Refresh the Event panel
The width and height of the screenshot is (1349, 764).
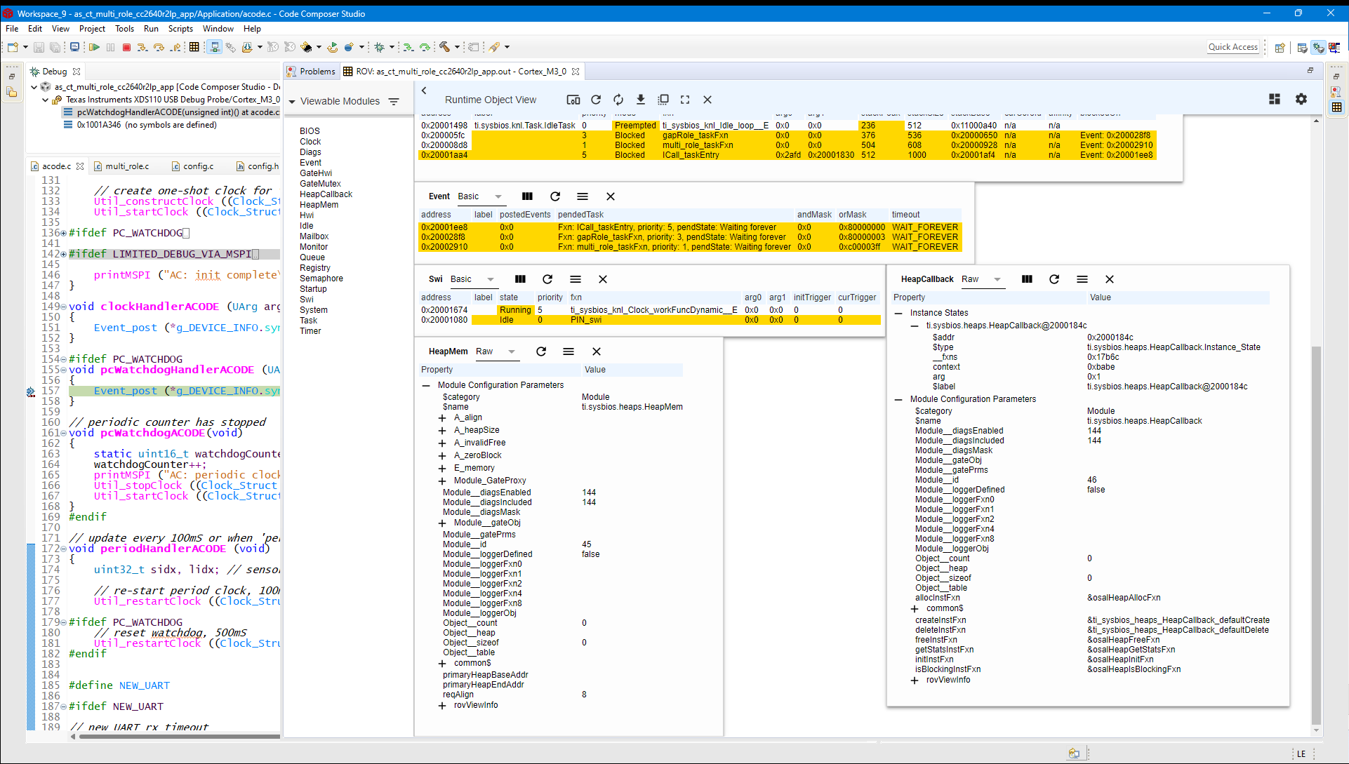point(555,196)
